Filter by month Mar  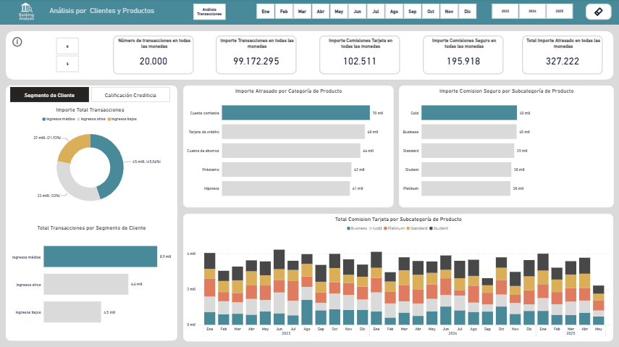pyautogui.click(x=302, y=12)
